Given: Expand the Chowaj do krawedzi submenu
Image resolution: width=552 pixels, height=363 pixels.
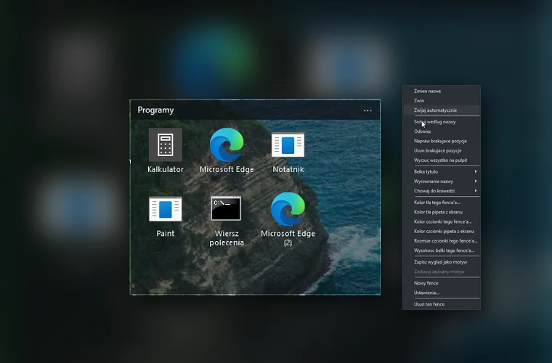Looking at the screenshot, I should click(x=442, y=191).
